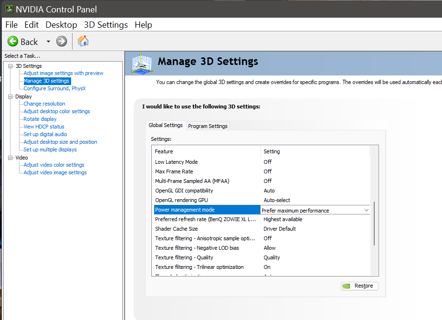Click the Setting column header

coord(315,151)
